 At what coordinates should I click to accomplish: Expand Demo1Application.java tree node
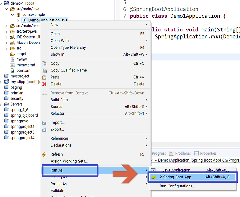(x=18, y=20)
